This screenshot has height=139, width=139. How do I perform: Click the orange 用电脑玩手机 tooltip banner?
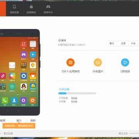(x=19, y=126)
